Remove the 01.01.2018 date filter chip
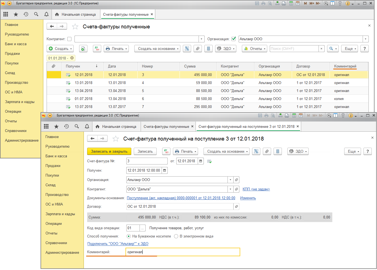Screen dimensions: 377x270 tap(72, 58)
